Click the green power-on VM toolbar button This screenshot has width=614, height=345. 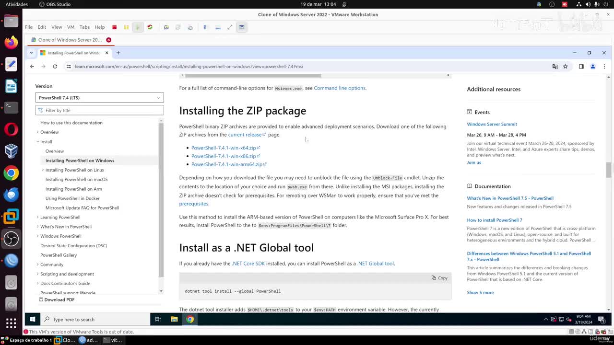(x=138, y=27)
